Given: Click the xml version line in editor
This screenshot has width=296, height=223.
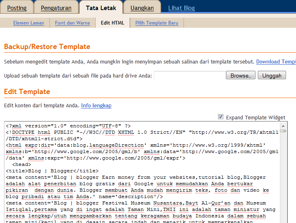Looking at the screenshot, I should click(68, 126).
